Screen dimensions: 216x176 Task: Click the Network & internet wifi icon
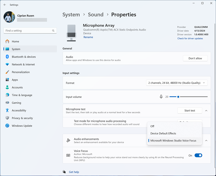coord(7,64)
